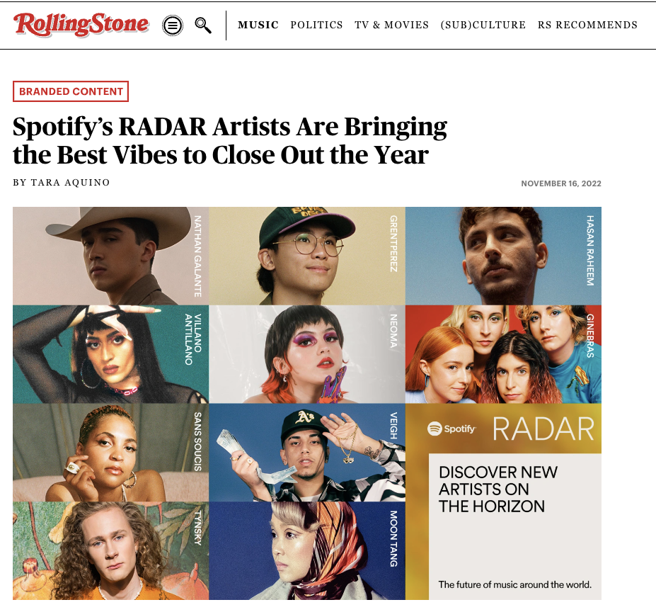Go to TV & Movies section

pos(391,25)
